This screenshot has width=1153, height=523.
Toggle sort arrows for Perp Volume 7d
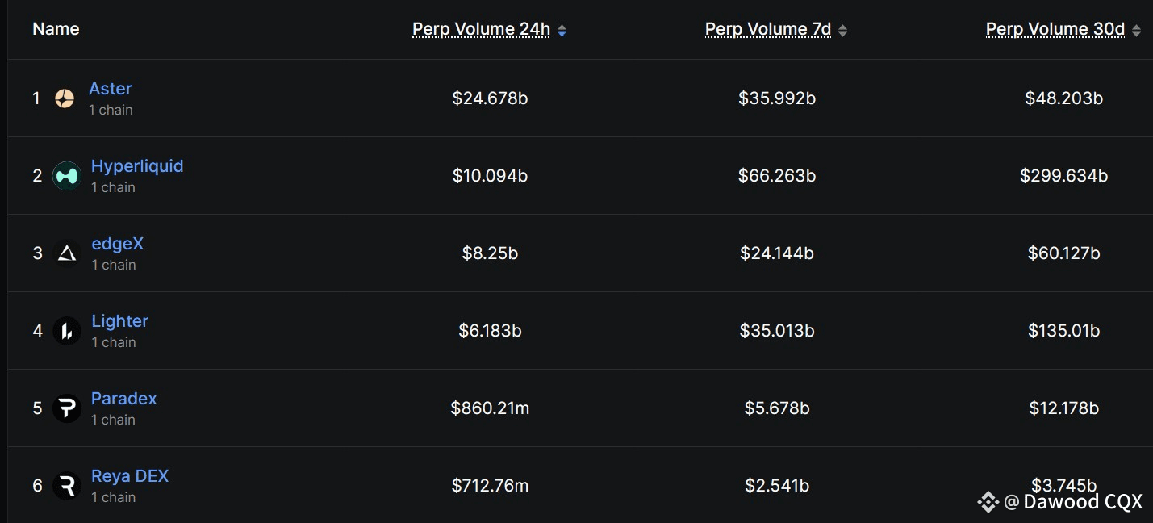pyautogui.click(x=842, y=31)
